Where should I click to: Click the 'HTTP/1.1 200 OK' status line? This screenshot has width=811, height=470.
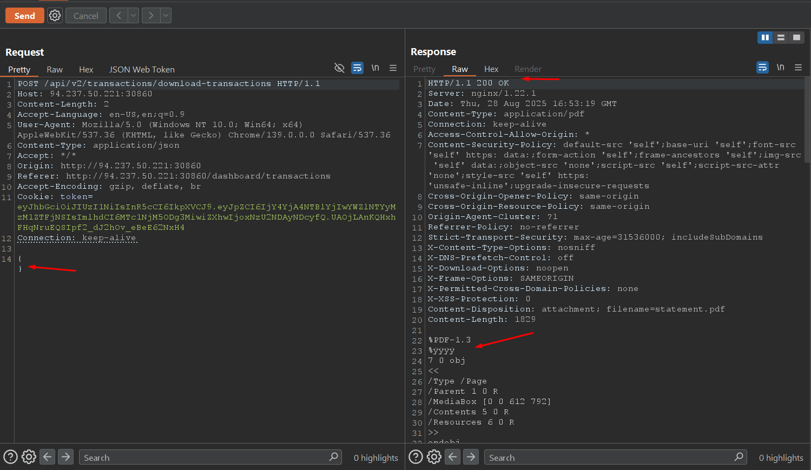pyautogui.click(x=469, y=83)
